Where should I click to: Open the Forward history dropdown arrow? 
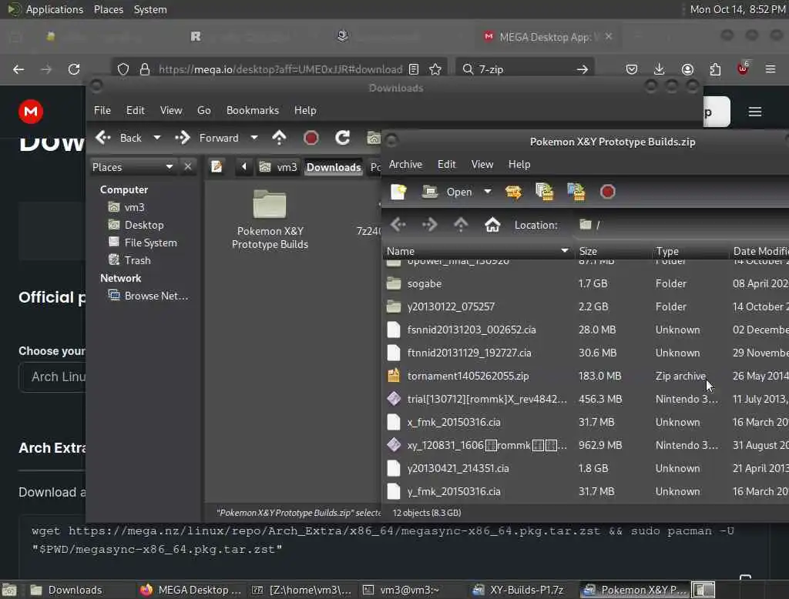(254, 138)
